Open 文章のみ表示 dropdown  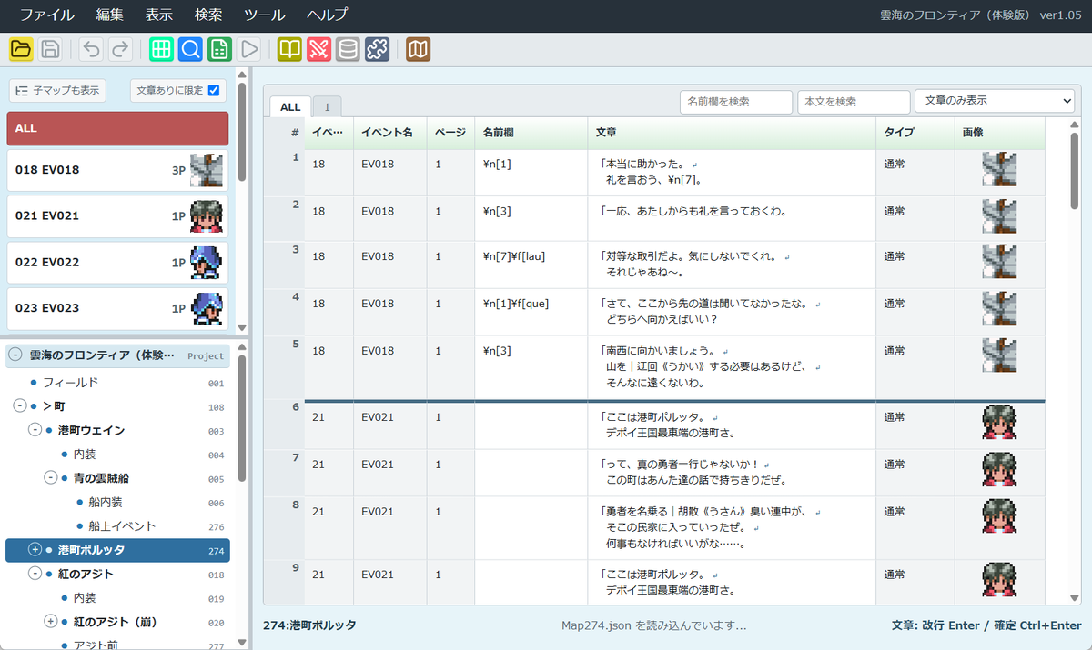995,101
